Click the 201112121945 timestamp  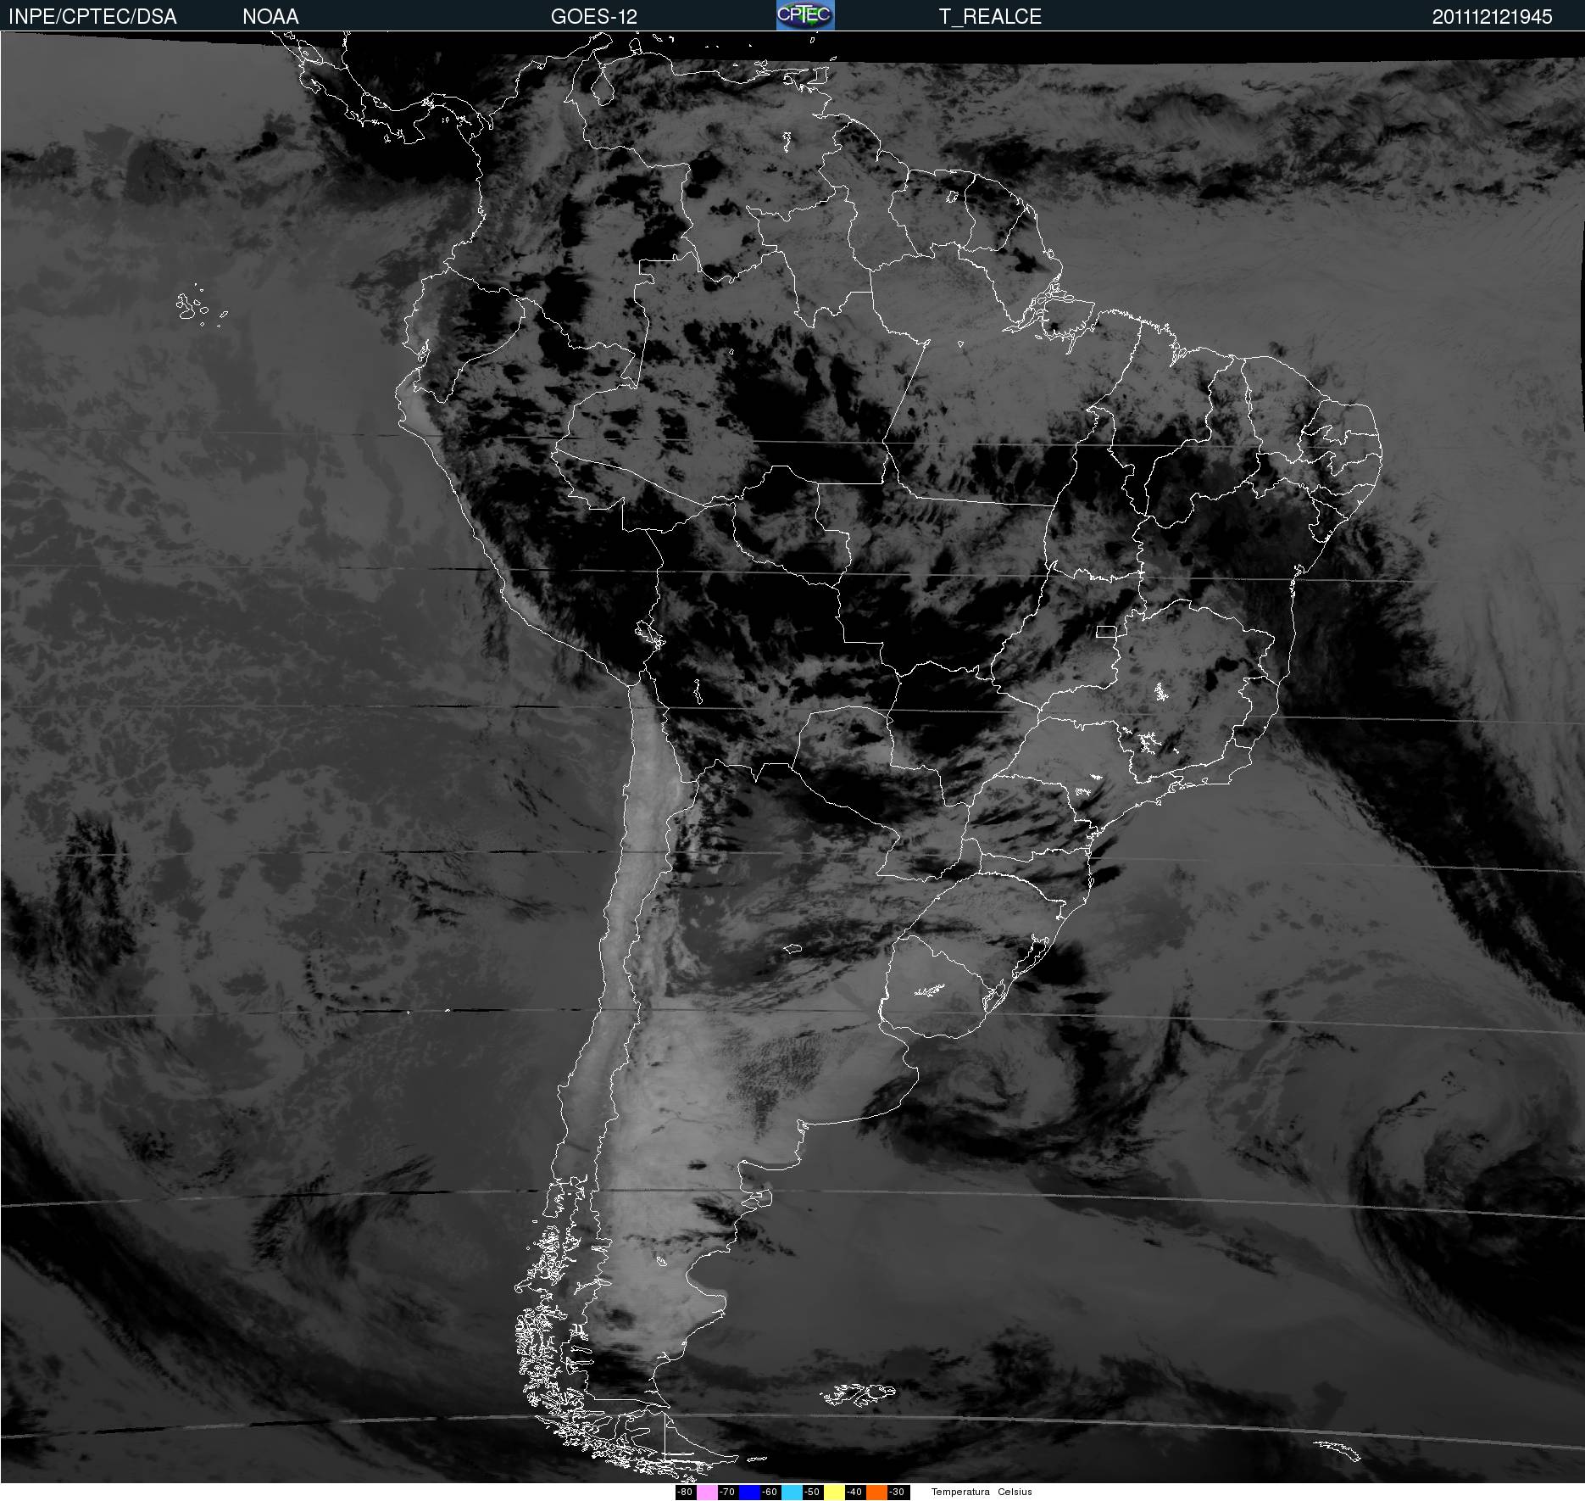(x=1492, y=17)
